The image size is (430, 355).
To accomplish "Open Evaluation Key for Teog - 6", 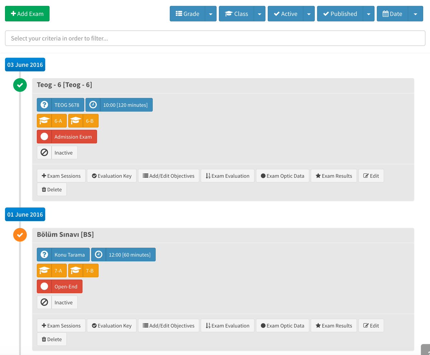I will point(112,176).
